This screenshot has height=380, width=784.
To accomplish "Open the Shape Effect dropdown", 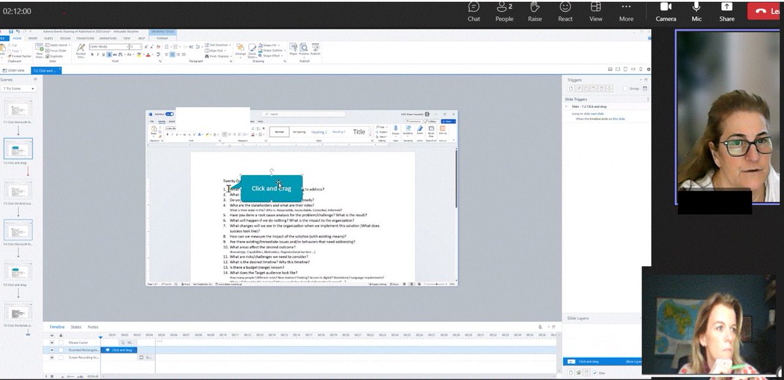I will pos(271,56).
